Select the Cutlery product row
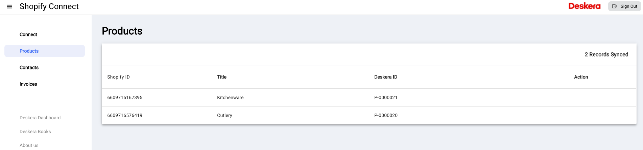The height and width of the screenshot is (150, 643). point(369,115)
